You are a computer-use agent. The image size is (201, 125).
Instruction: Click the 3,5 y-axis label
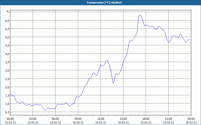pos(7,62)
